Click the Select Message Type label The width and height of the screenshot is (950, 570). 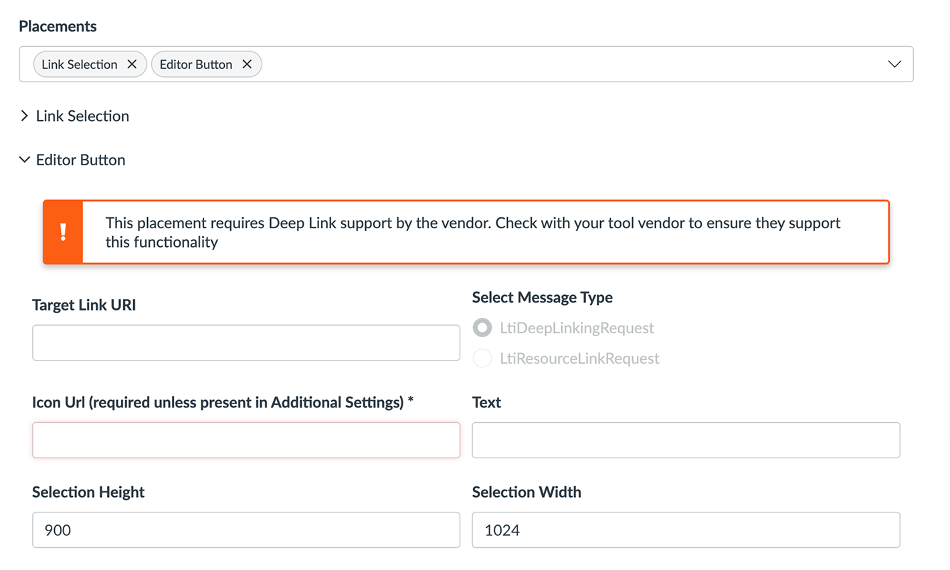coord(543,297)
